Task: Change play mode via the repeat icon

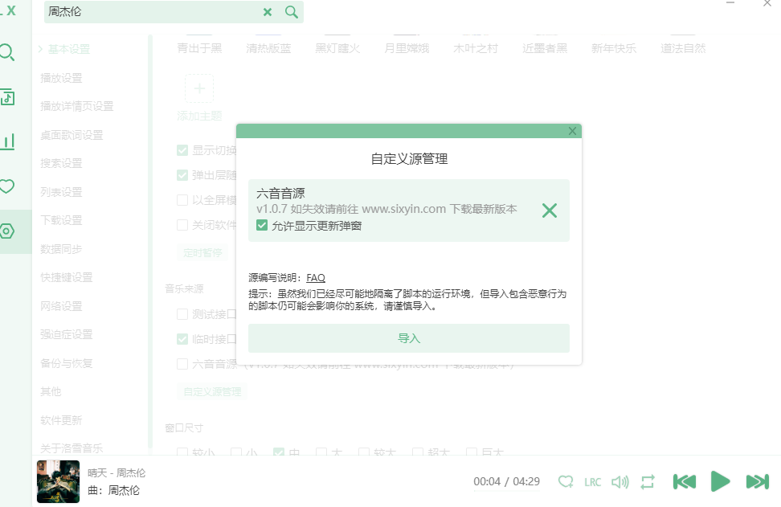Action: point(648,481)
